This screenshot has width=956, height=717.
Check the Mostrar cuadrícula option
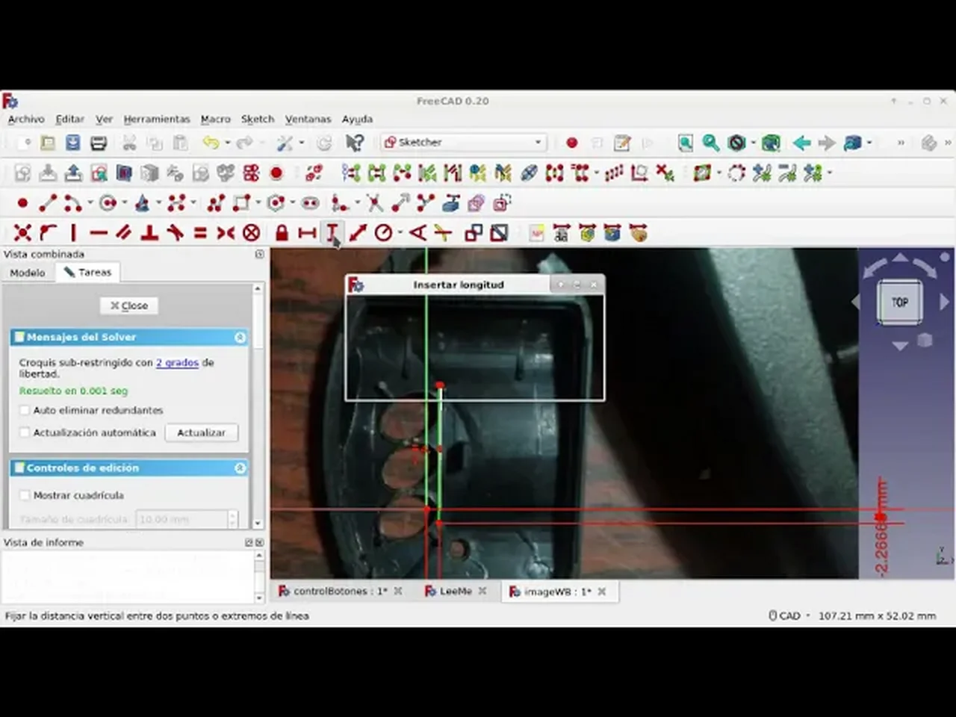pos(25,495)
